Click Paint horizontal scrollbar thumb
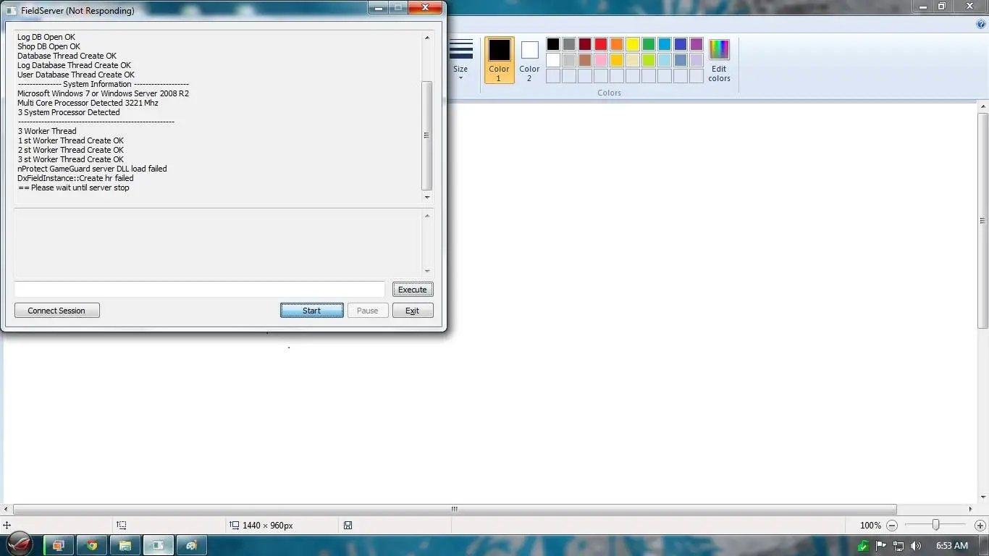 pos(455,509)
